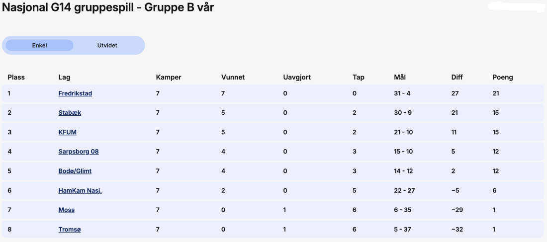Screen dimensions: 547x242
Task: Click the Nasjonal G14 gruppespill page heading
Action: point(108,7)
